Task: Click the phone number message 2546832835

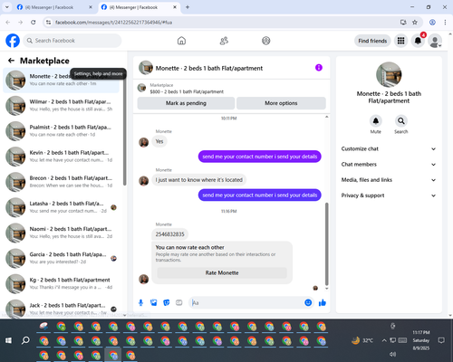Action: [x=170, y=234]
